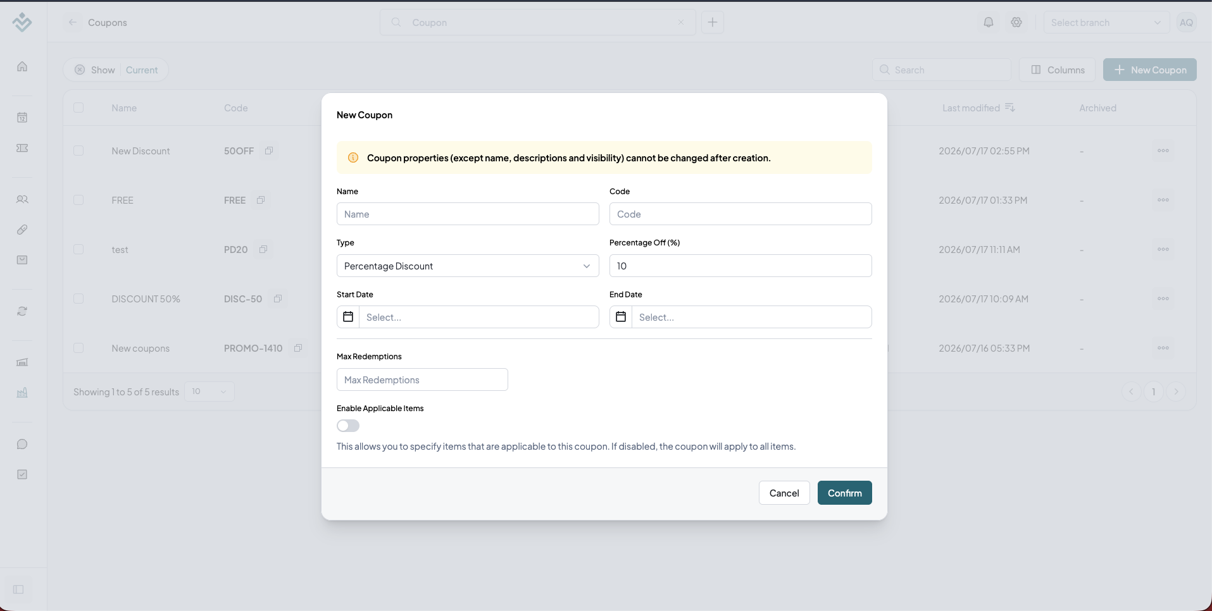Open the storefront icon in the sidebar
The image size is (1212, 611).
[22, 362]
